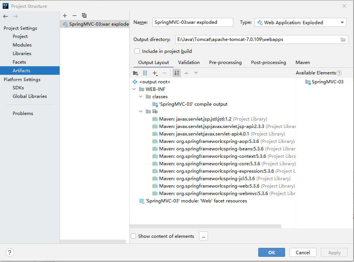Browse for output directory folder icon

tap(343, 39)
